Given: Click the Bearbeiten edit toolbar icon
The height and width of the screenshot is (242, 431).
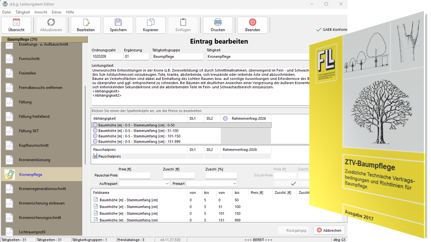Looking at the screenshot, I should 86,23.
